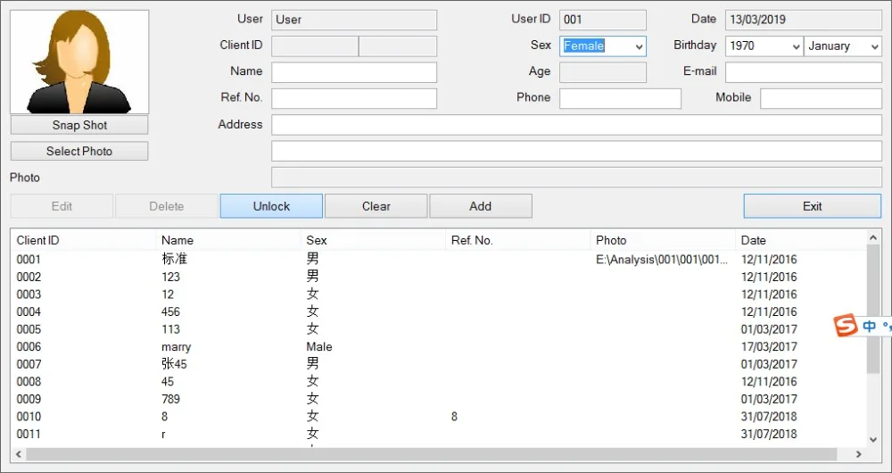Focus the Mobile input field

tap(821, 98)
